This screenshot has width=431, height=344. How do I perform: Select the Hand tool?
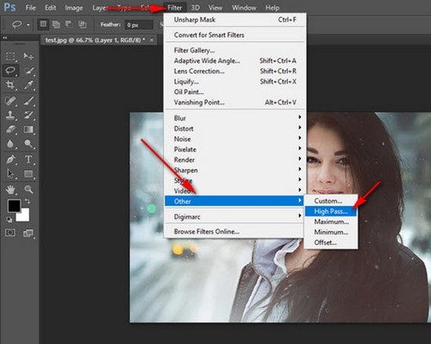(x=11, y=190)
